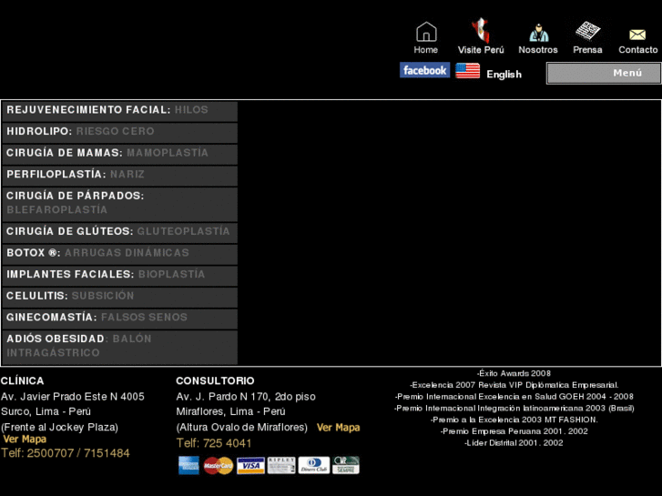Open Cirugía de Párpados: Blefaroplastía

120,204
